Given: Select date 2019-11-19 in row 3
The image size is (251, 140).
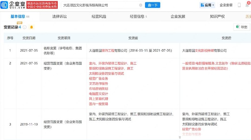Looking at the screenshot, I should (29, 124).
